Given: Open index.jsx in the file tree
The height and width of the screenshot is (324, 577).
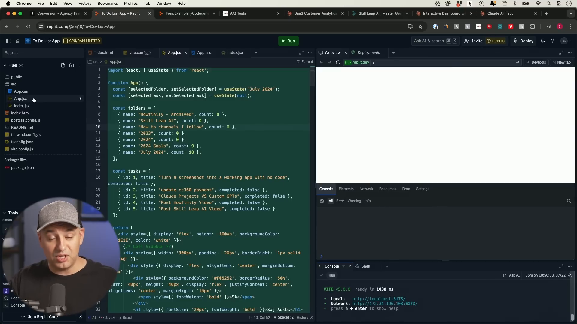Looking at the screenshot, I should [x=22, y=106].
